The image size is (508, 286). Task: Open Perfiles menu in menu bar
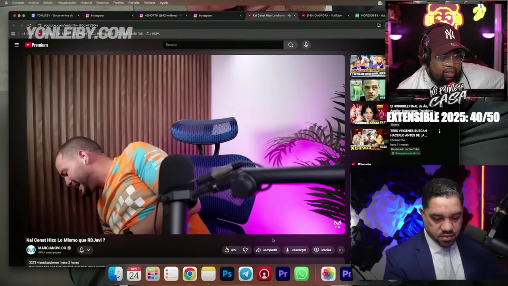point(118,3)
